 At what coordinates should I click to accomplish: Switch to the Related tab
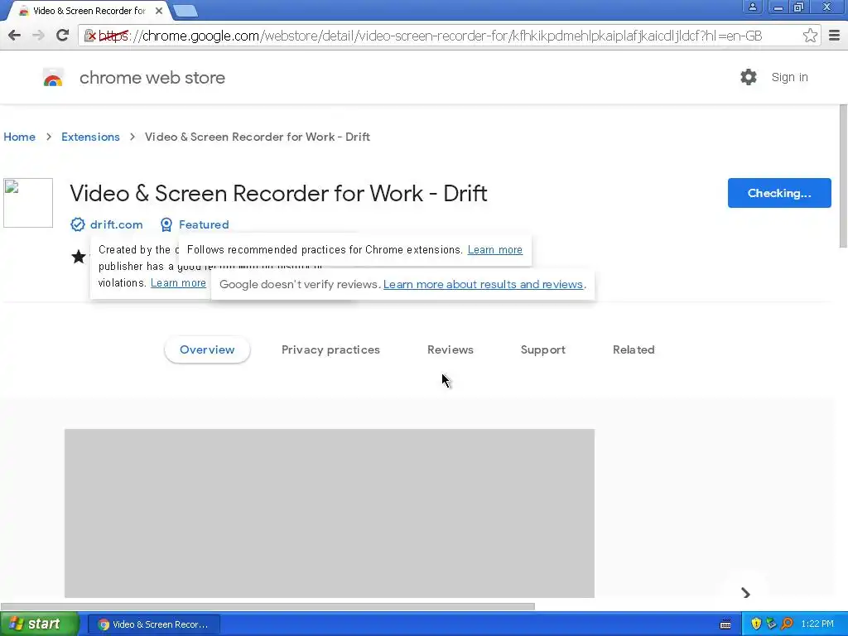click(634, 350)
